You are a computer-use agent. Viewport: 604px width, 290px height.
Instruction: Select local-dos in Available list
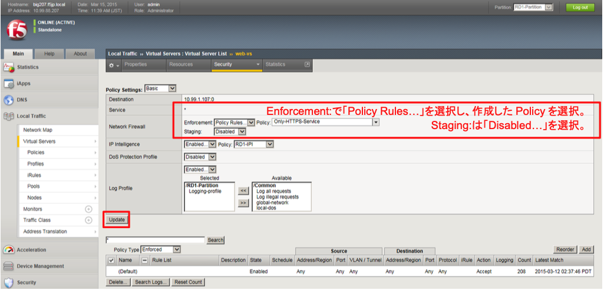[x=266, y=208]
